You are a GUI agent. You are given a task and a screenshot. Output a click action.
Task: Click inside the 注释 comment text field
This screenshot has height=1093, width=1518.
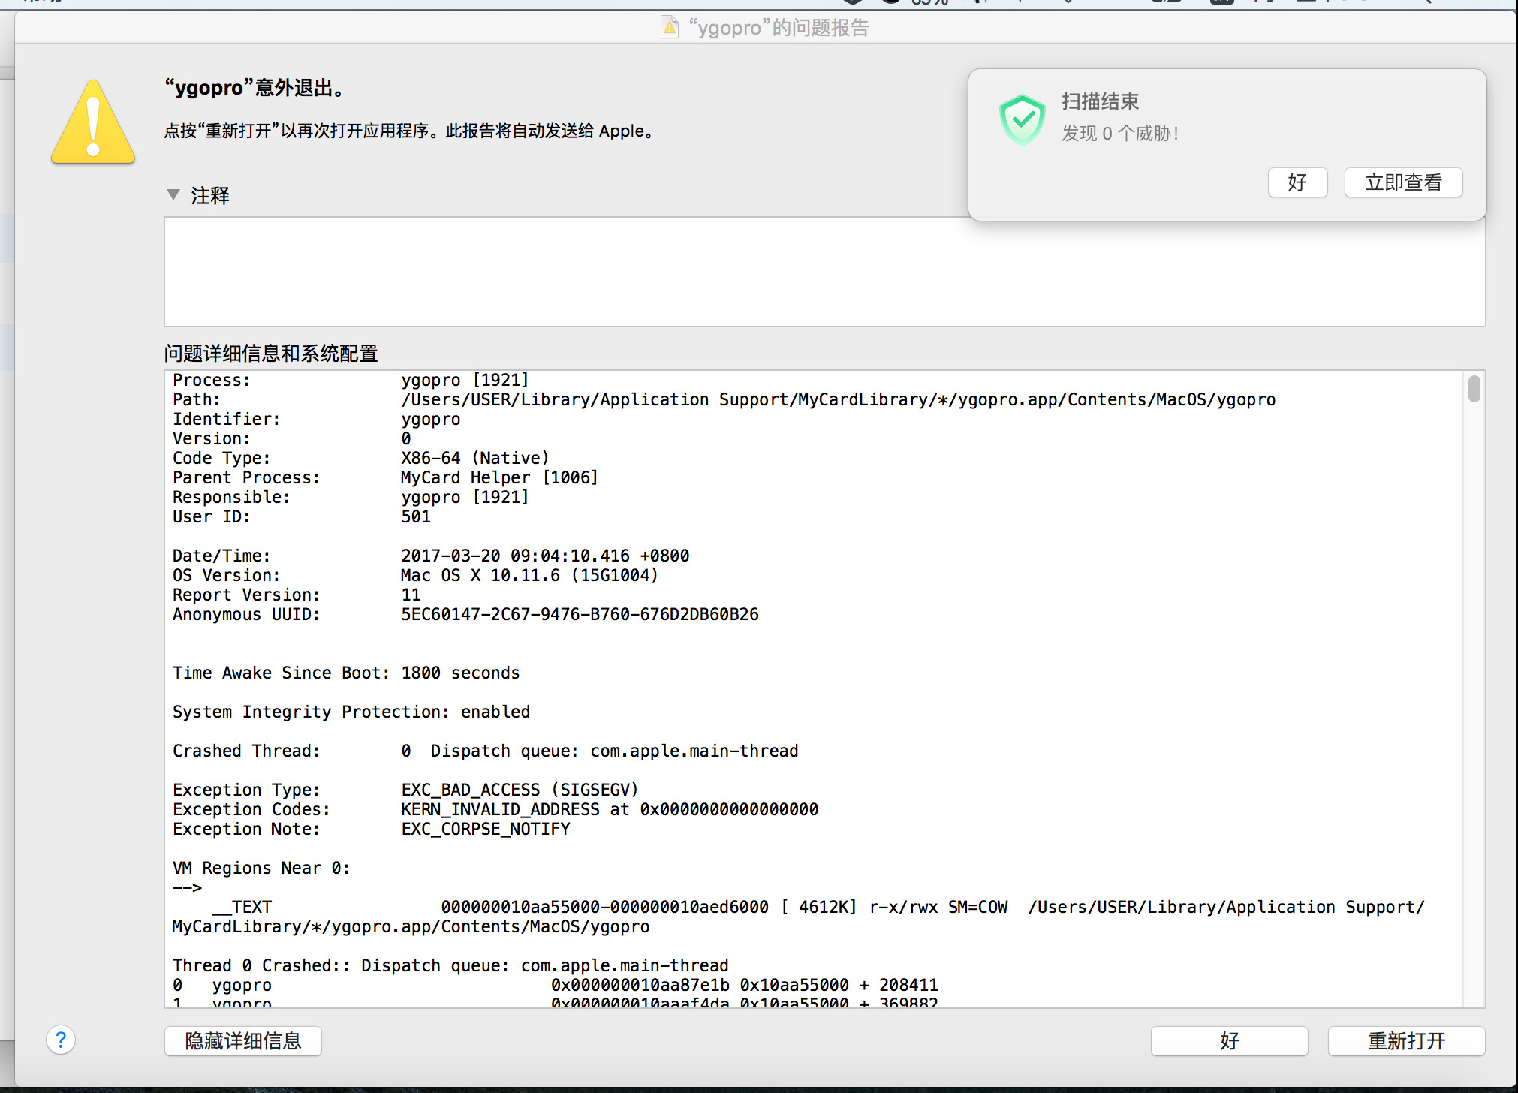coord(824,272)
